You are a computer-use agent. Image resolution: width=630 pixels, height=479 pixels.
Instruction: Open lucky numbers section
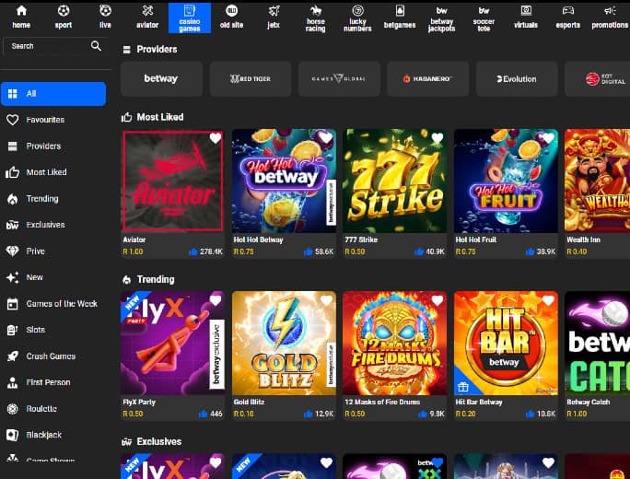tap(357, 18)
